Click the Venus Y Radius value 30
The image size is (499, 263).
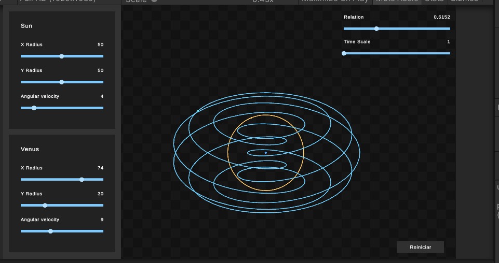101,194
